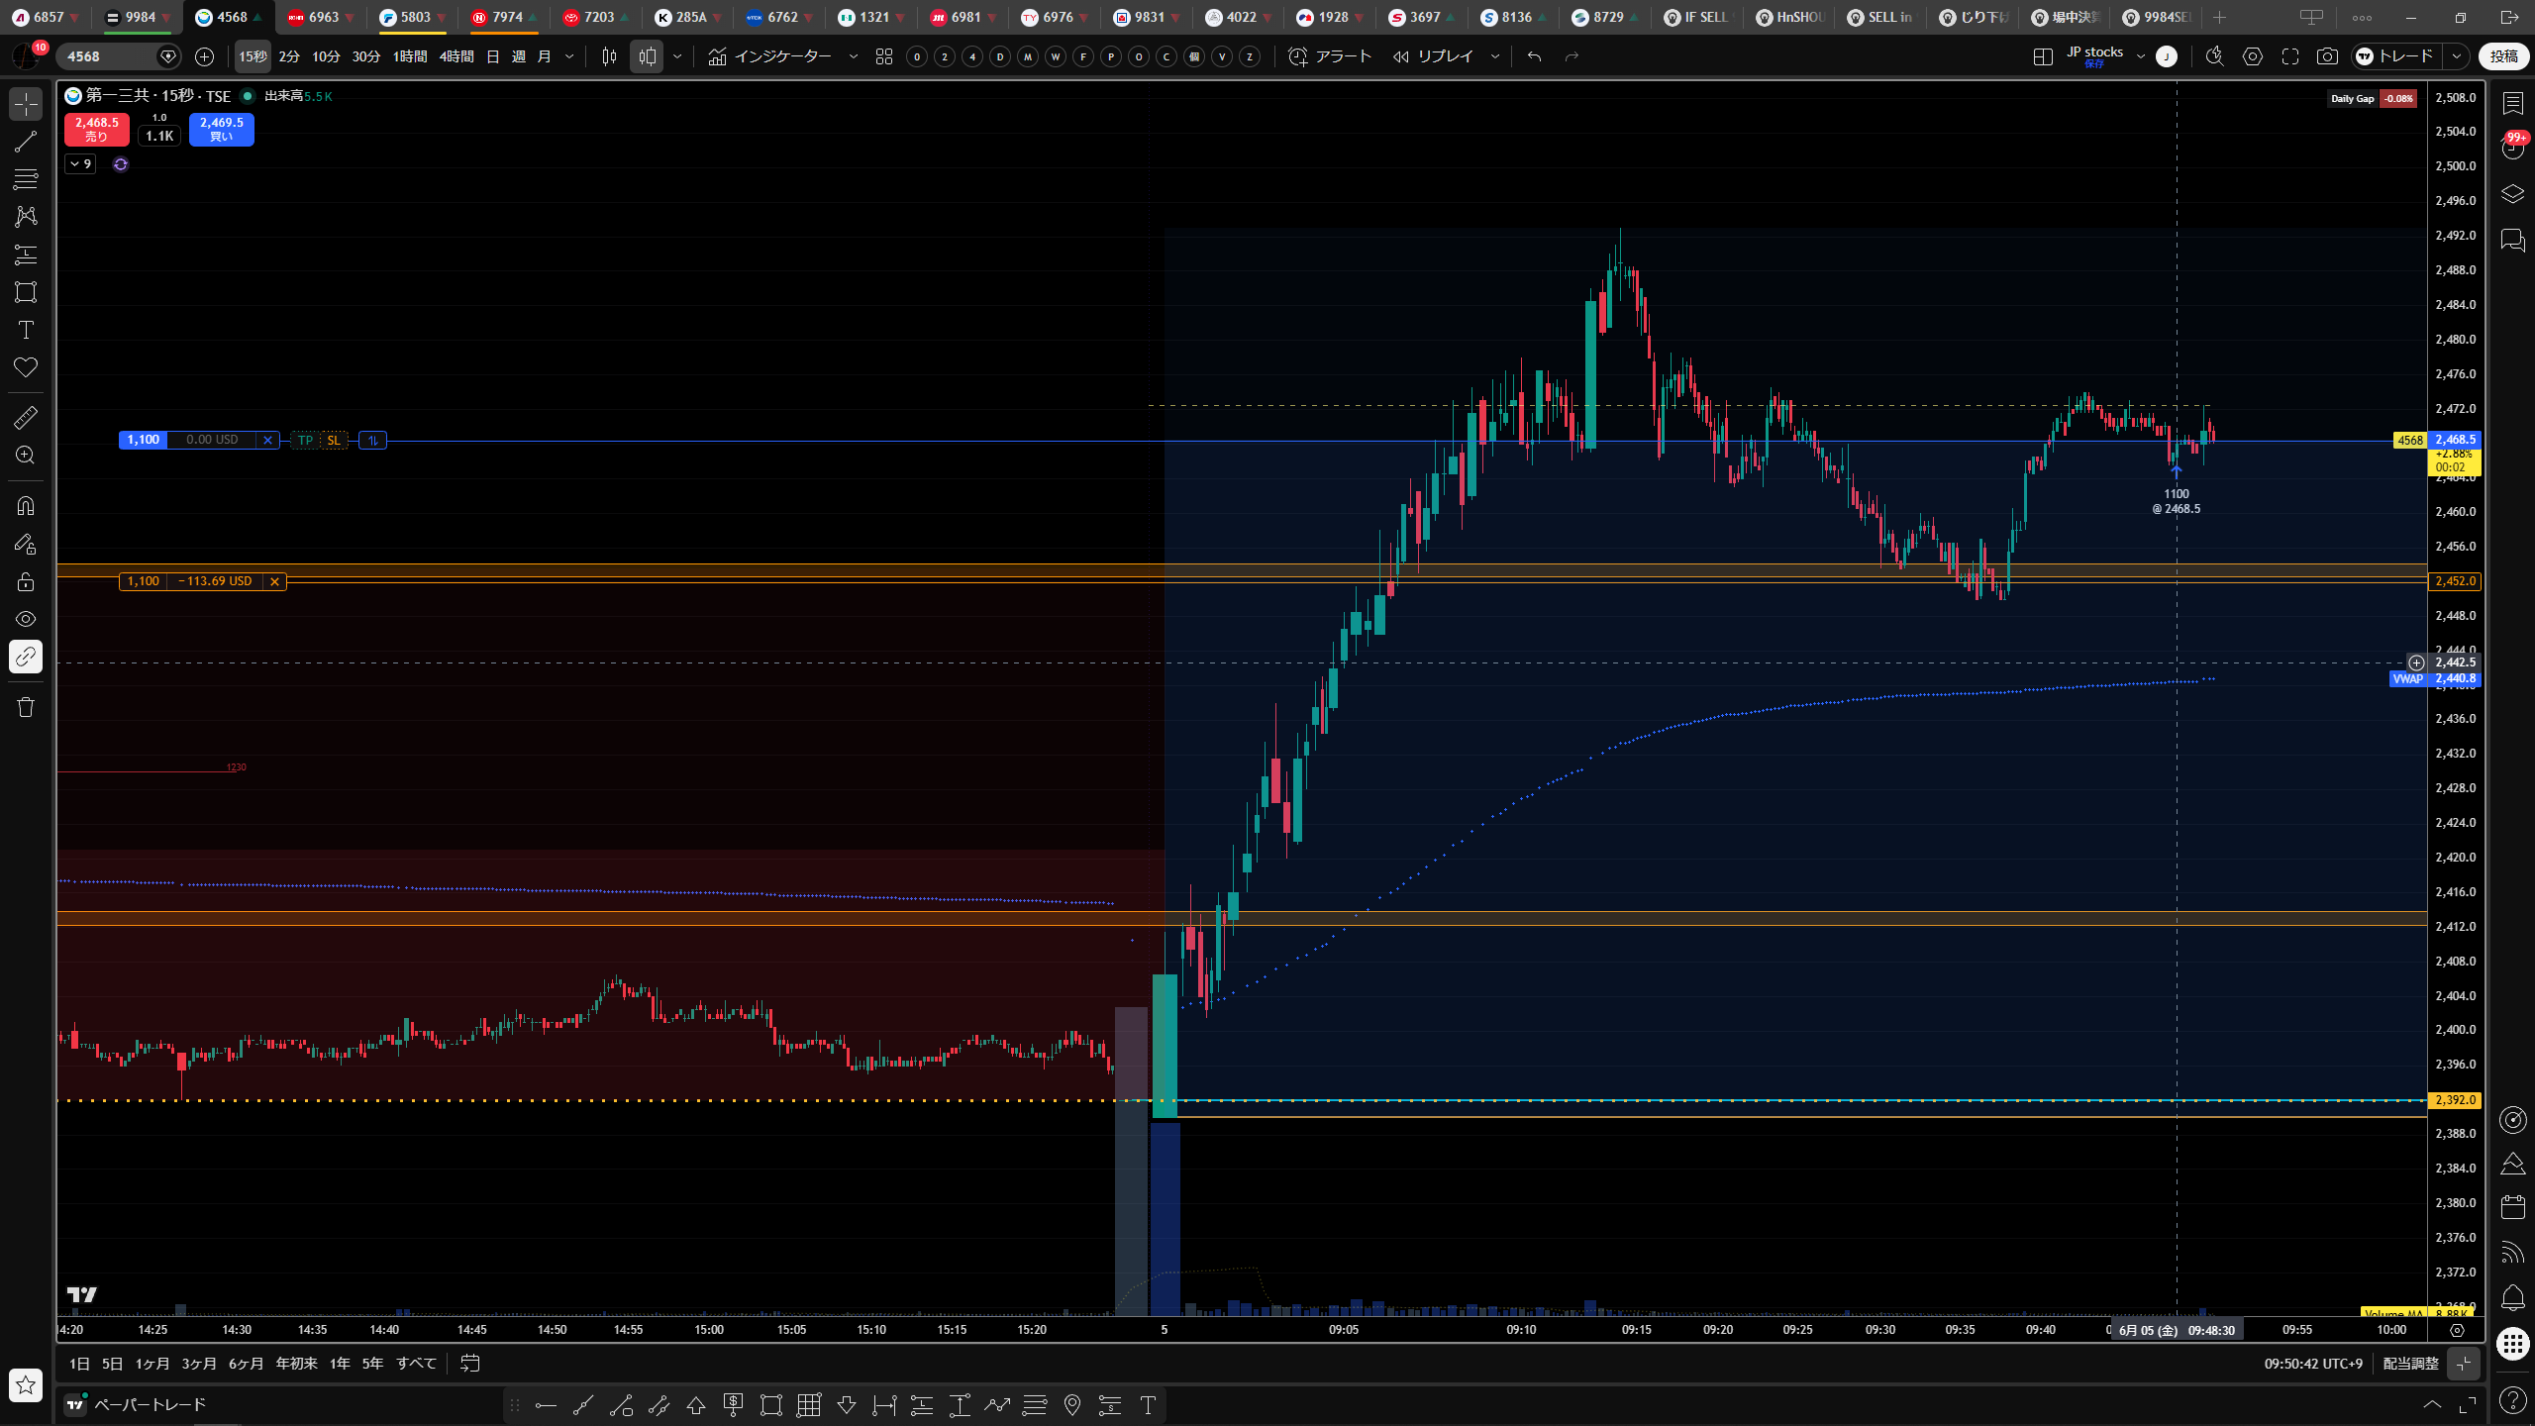Image resolution: width=2535 pixels, height=1426 pixels.
Task: Select the 30分 timeframe
Action: pyautogui.click(x=366, y=56)
